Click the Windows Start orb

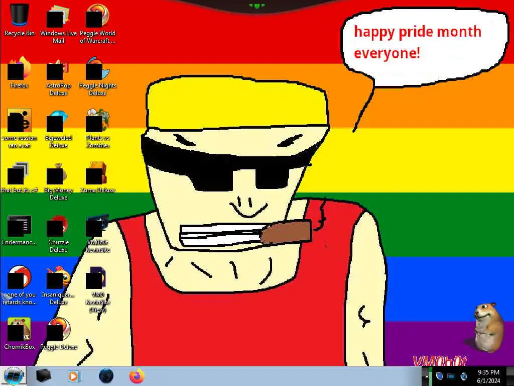(14, 376)
